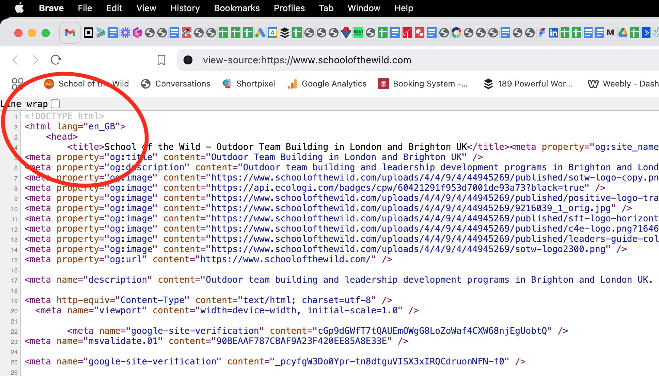Image resolution: width=659 pixels, height=376 pixels.
Task: Click the msvalidate.01 meta line 23
Action: pyautogui.click(x=216, y=341)
